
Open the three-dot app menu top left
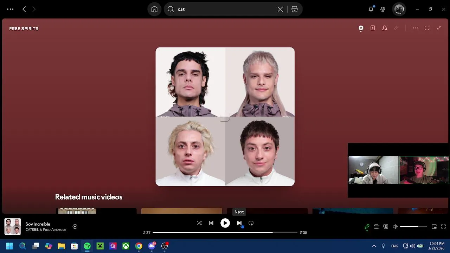coord(10,9)
